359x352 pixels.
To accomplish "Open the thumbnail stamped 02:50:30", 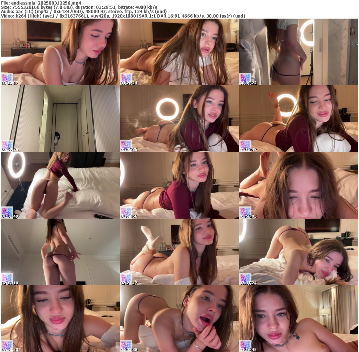I will click(x=60, y=319).
